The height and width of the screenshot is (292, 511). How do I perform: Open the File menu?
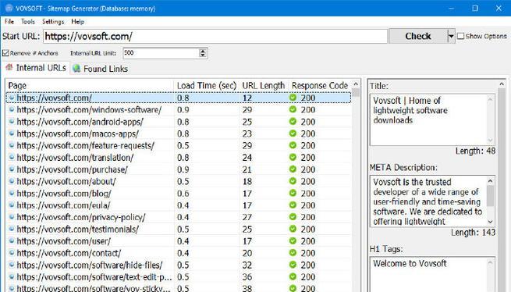click(9, 22)
